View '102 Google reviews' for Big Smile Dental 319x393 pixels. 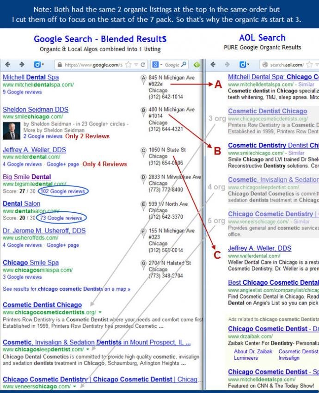[63, 191]
